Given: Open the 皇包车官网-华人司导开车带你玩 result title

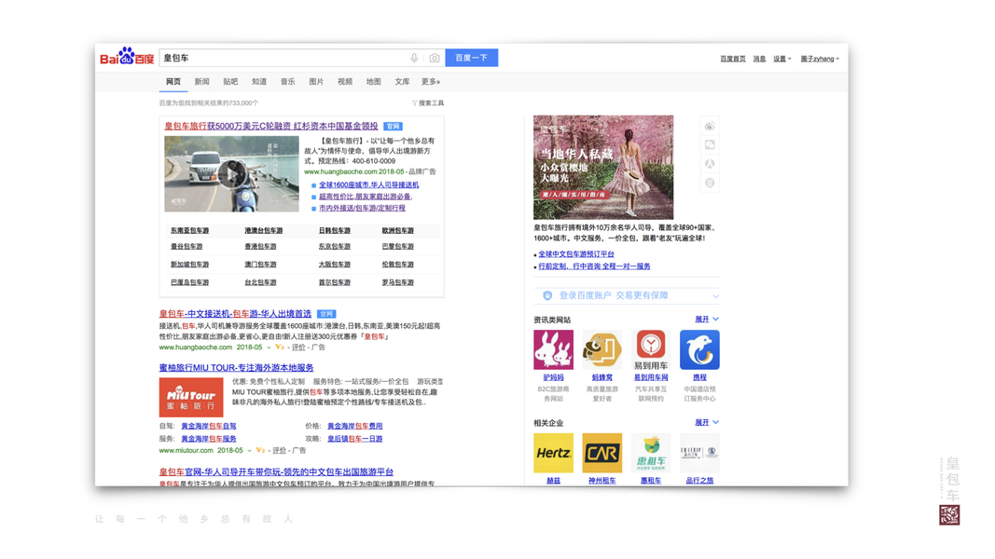Looking at the screenshot, I should (276, 472).
